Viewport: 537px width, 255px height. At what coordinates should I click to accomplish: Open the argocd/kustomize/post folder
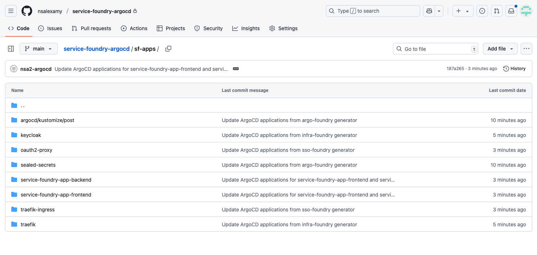click(x=48, y=120)
